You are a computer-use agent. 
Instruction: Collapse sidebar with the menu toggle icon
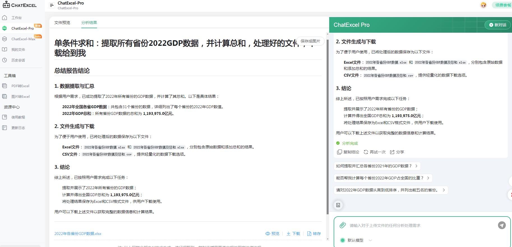52,5
